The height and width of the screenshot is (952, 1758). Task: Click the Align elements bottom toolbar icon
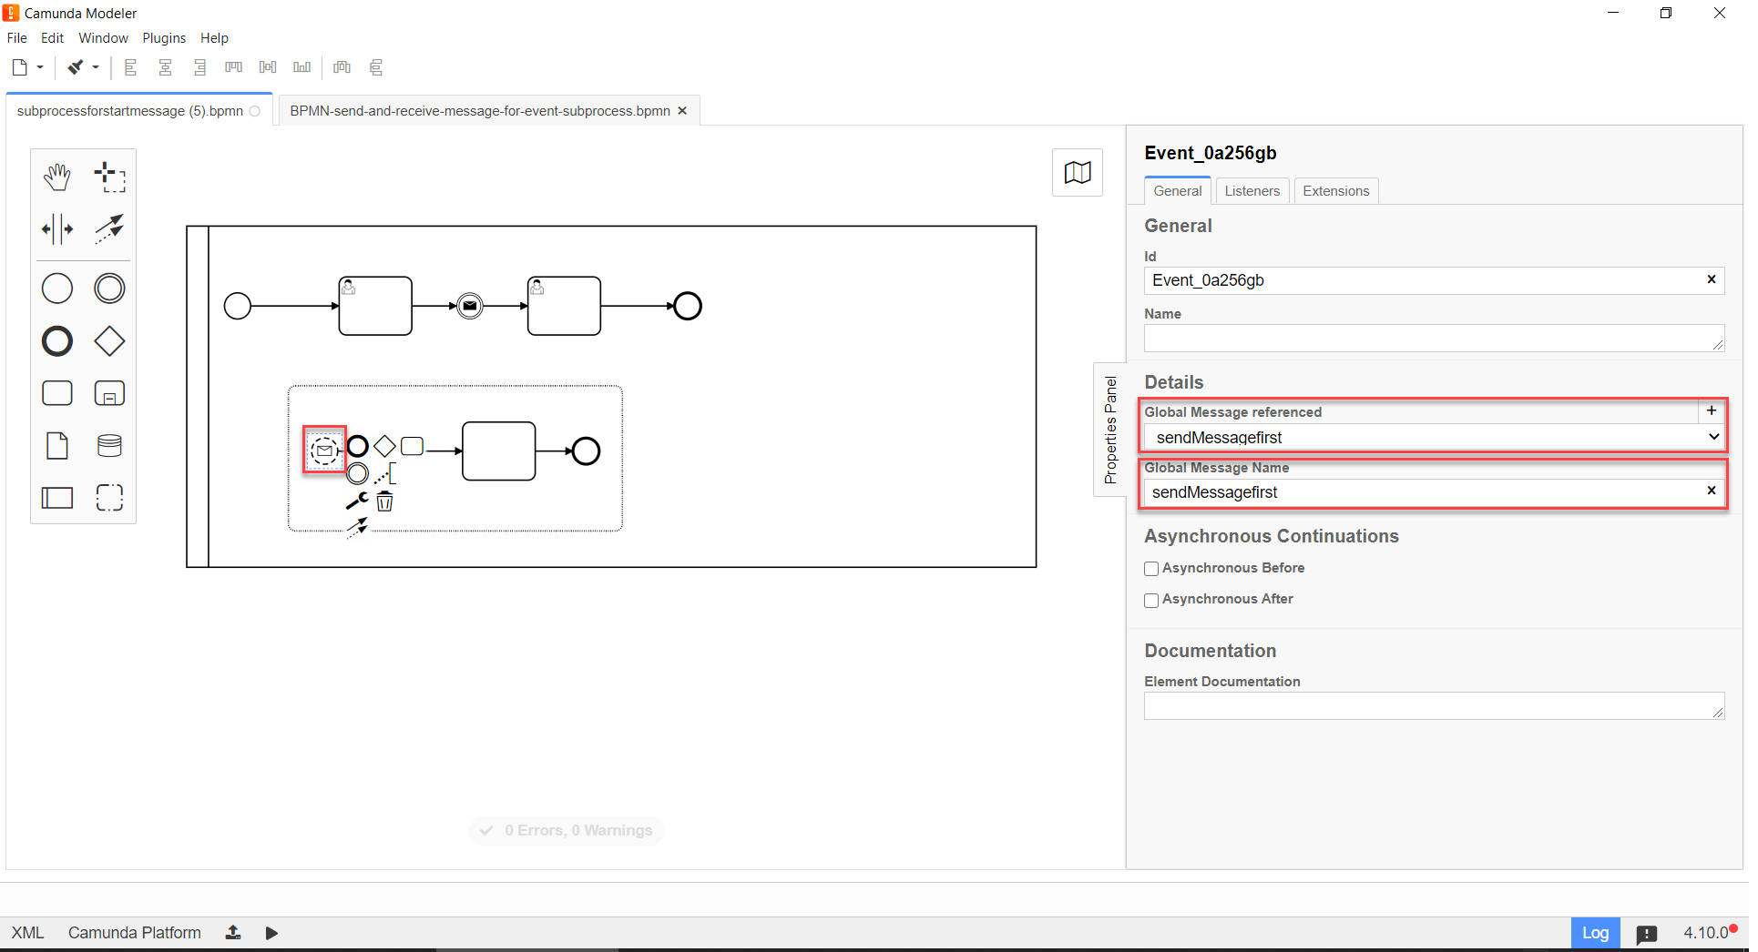click(x=302, y=67)
